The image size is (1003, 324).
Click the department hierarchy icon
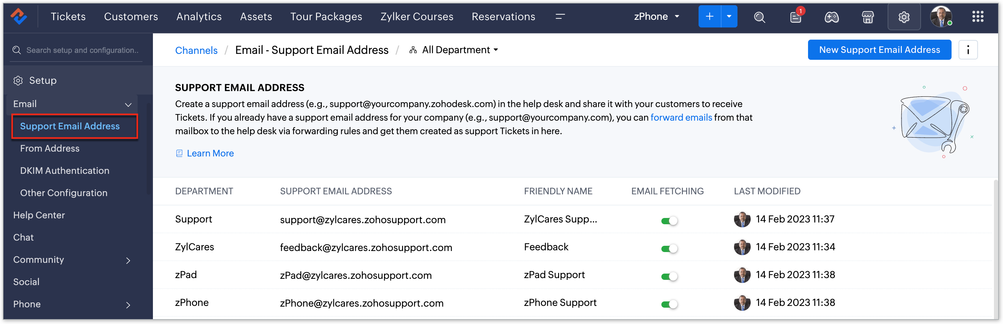[x=413, y=50]
